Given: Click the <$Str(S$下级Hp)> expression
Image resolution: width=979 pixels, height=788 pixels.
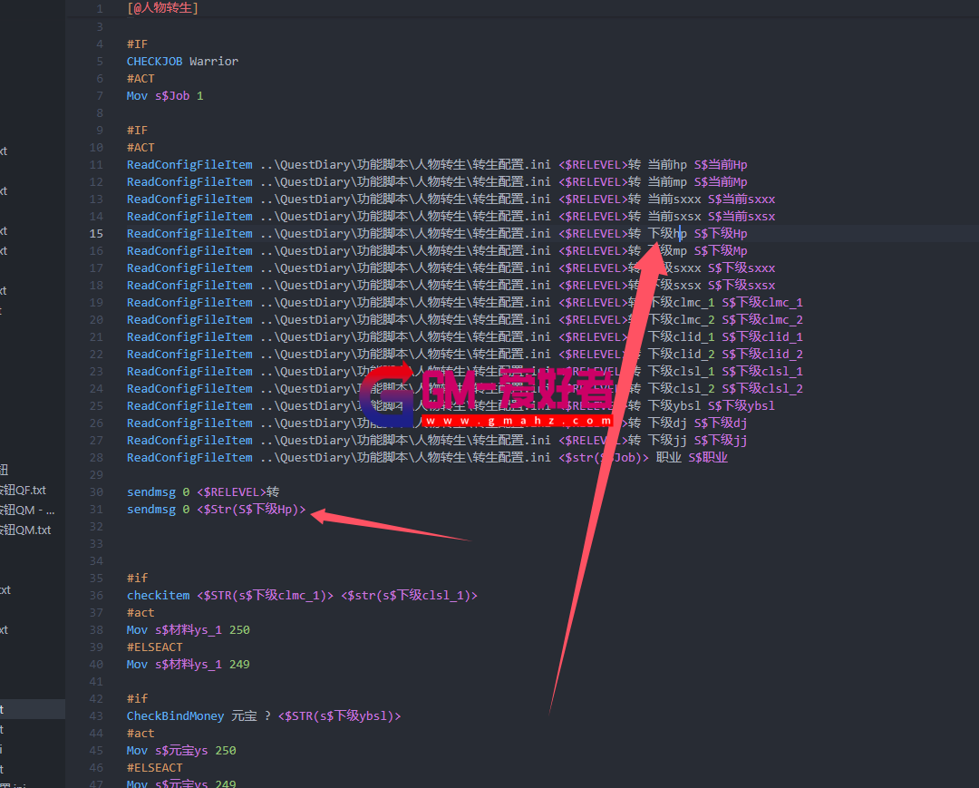Looking at the screenshot, I should (251, 510).
